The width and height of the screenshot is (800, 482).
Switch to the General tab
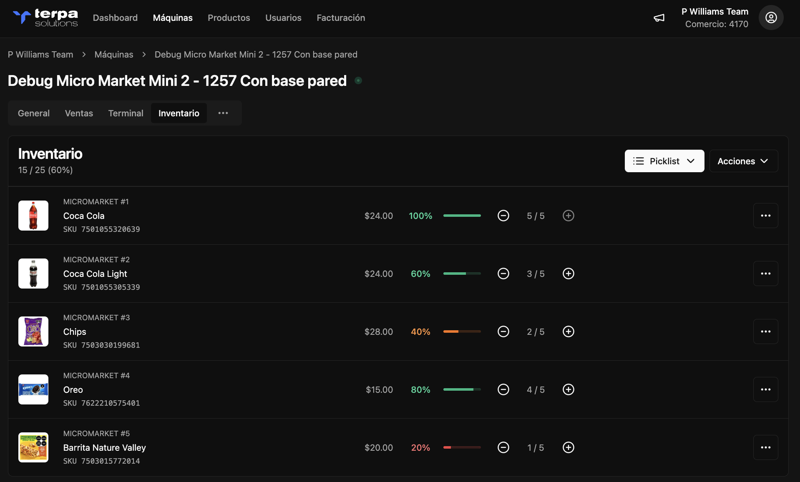(x=34, y=113)
